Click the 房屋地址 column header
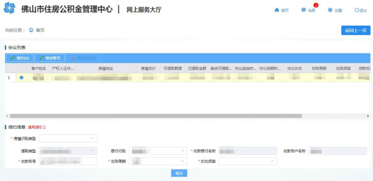This screenshot has height=181, width=373. (x=106, y=68)
